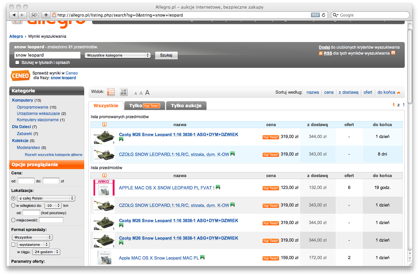
Task: Choose the medium font size A
Action: click(141, 93)
